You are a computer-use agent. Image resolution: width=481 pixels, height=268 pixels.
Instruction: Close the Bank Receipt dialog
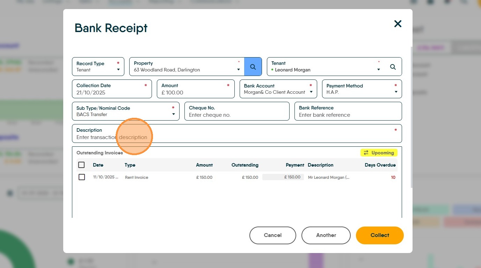pyautogui.click(x=398, y=24)
